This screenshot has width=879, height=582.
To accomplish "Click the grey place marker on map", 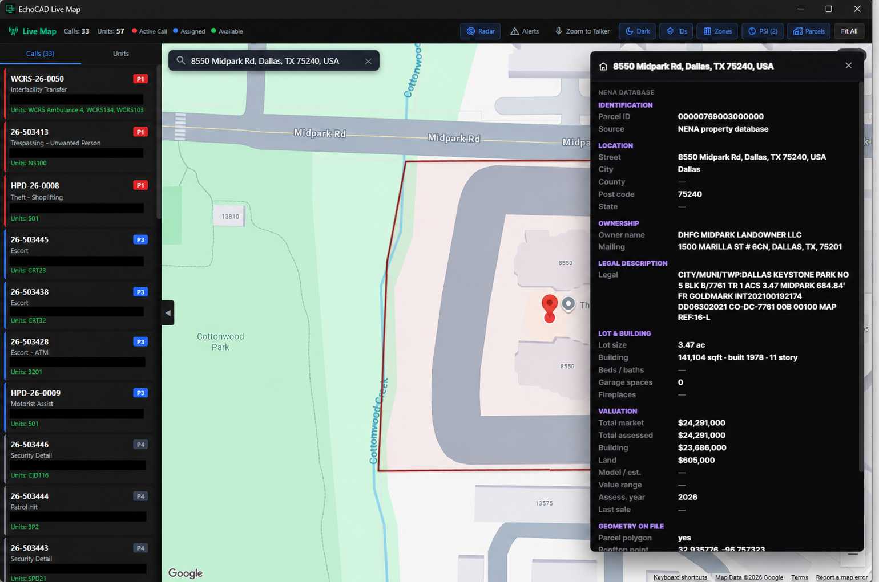I will click(x=568, y=304).
